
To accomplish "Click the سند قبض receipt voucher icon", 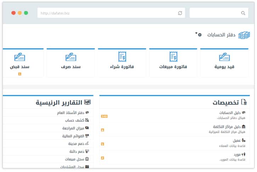I will tap(20, 57).
